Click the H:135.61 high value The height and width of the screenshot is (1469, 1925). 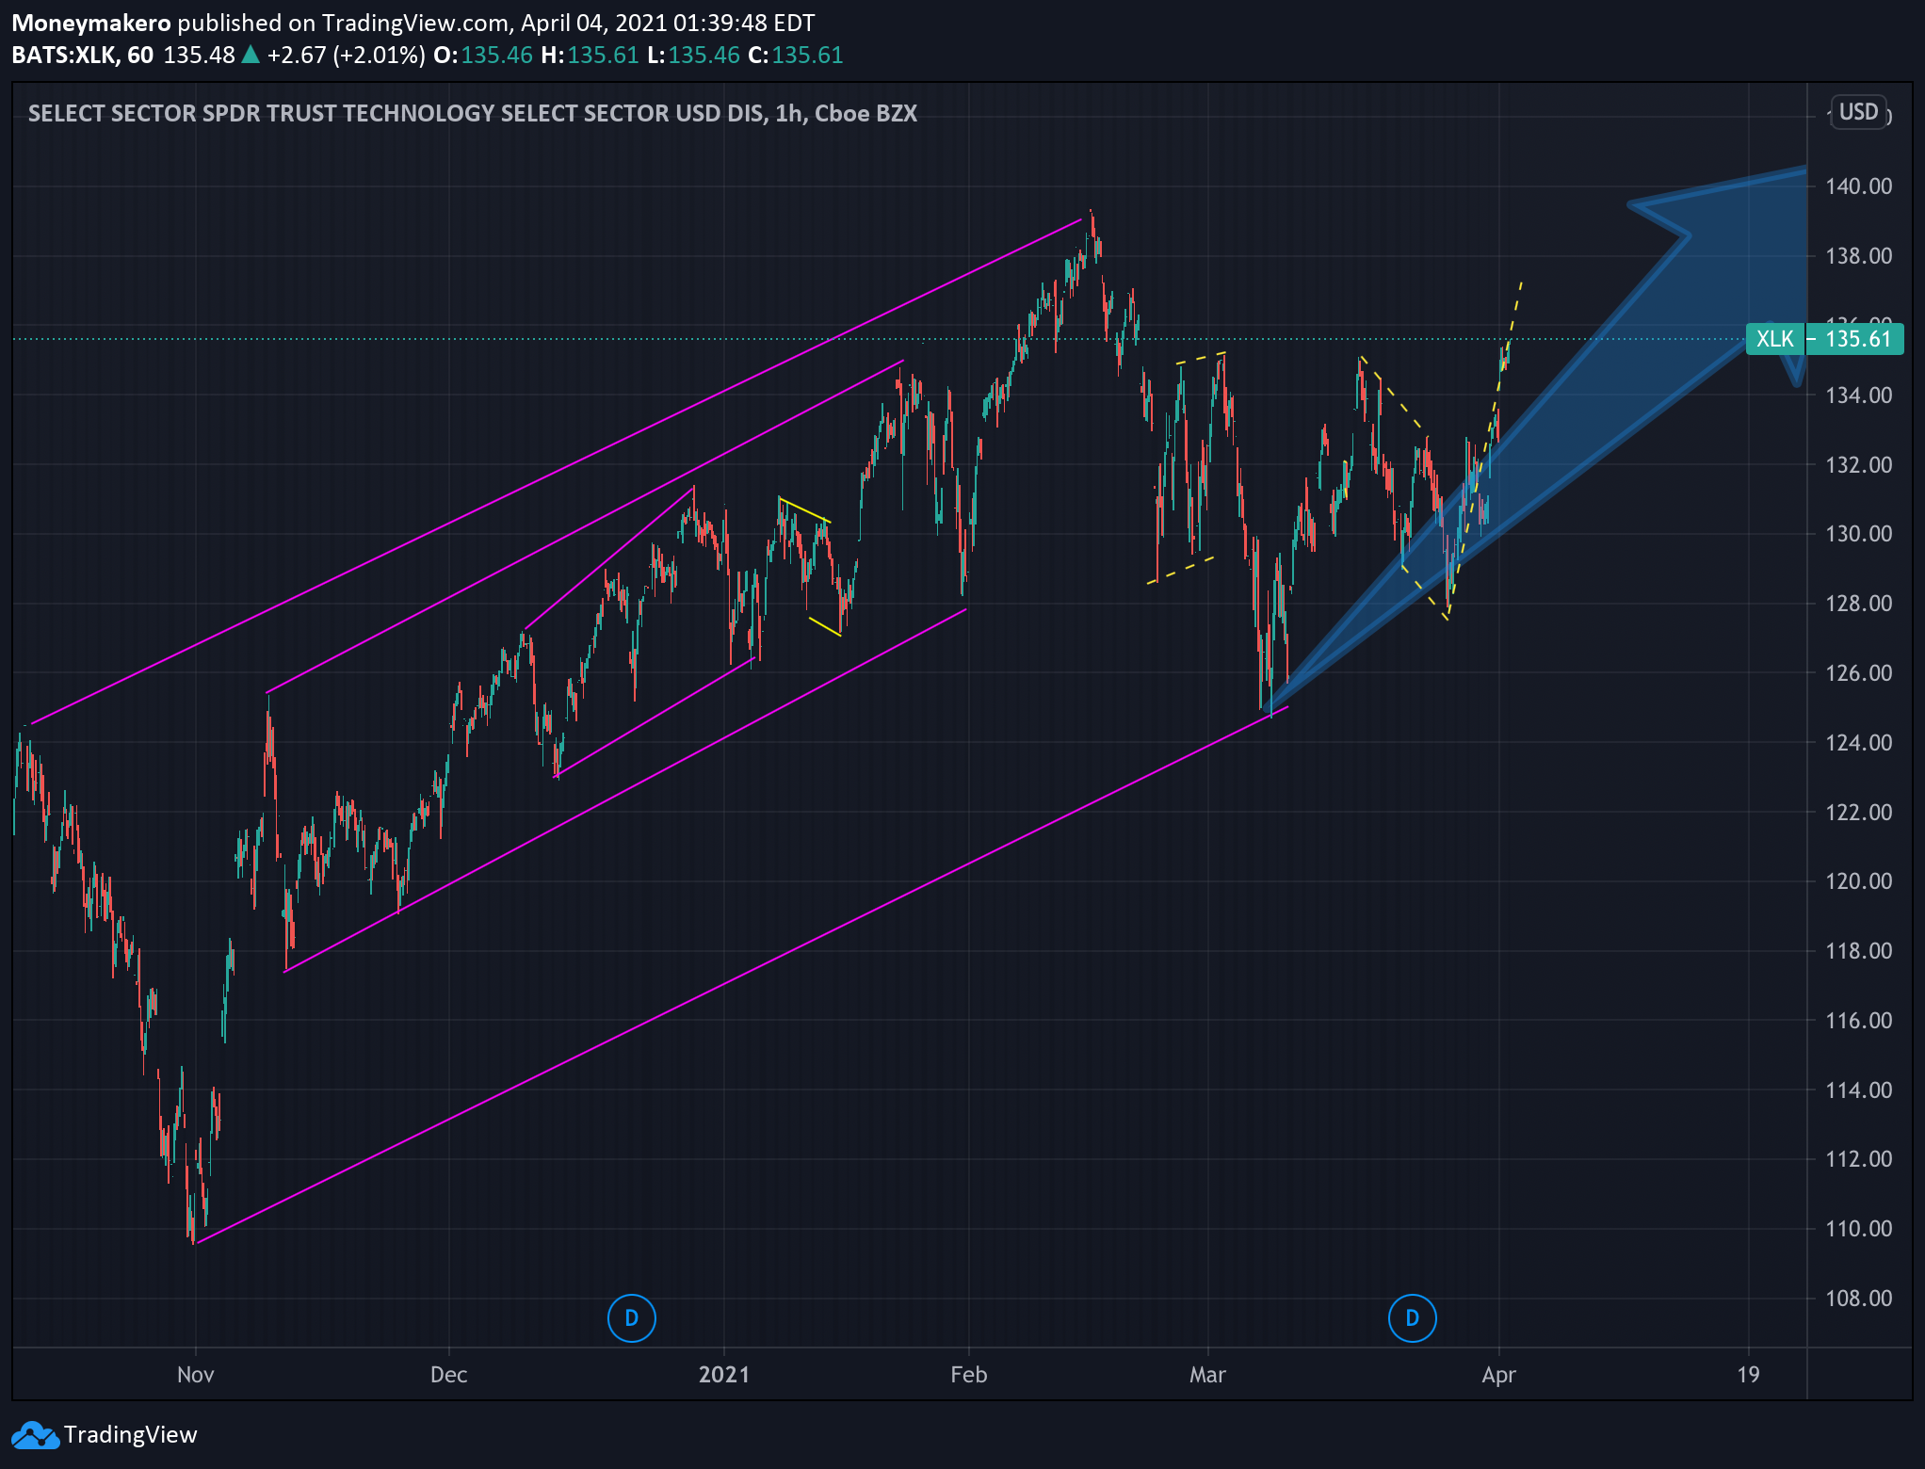[590, 55]
